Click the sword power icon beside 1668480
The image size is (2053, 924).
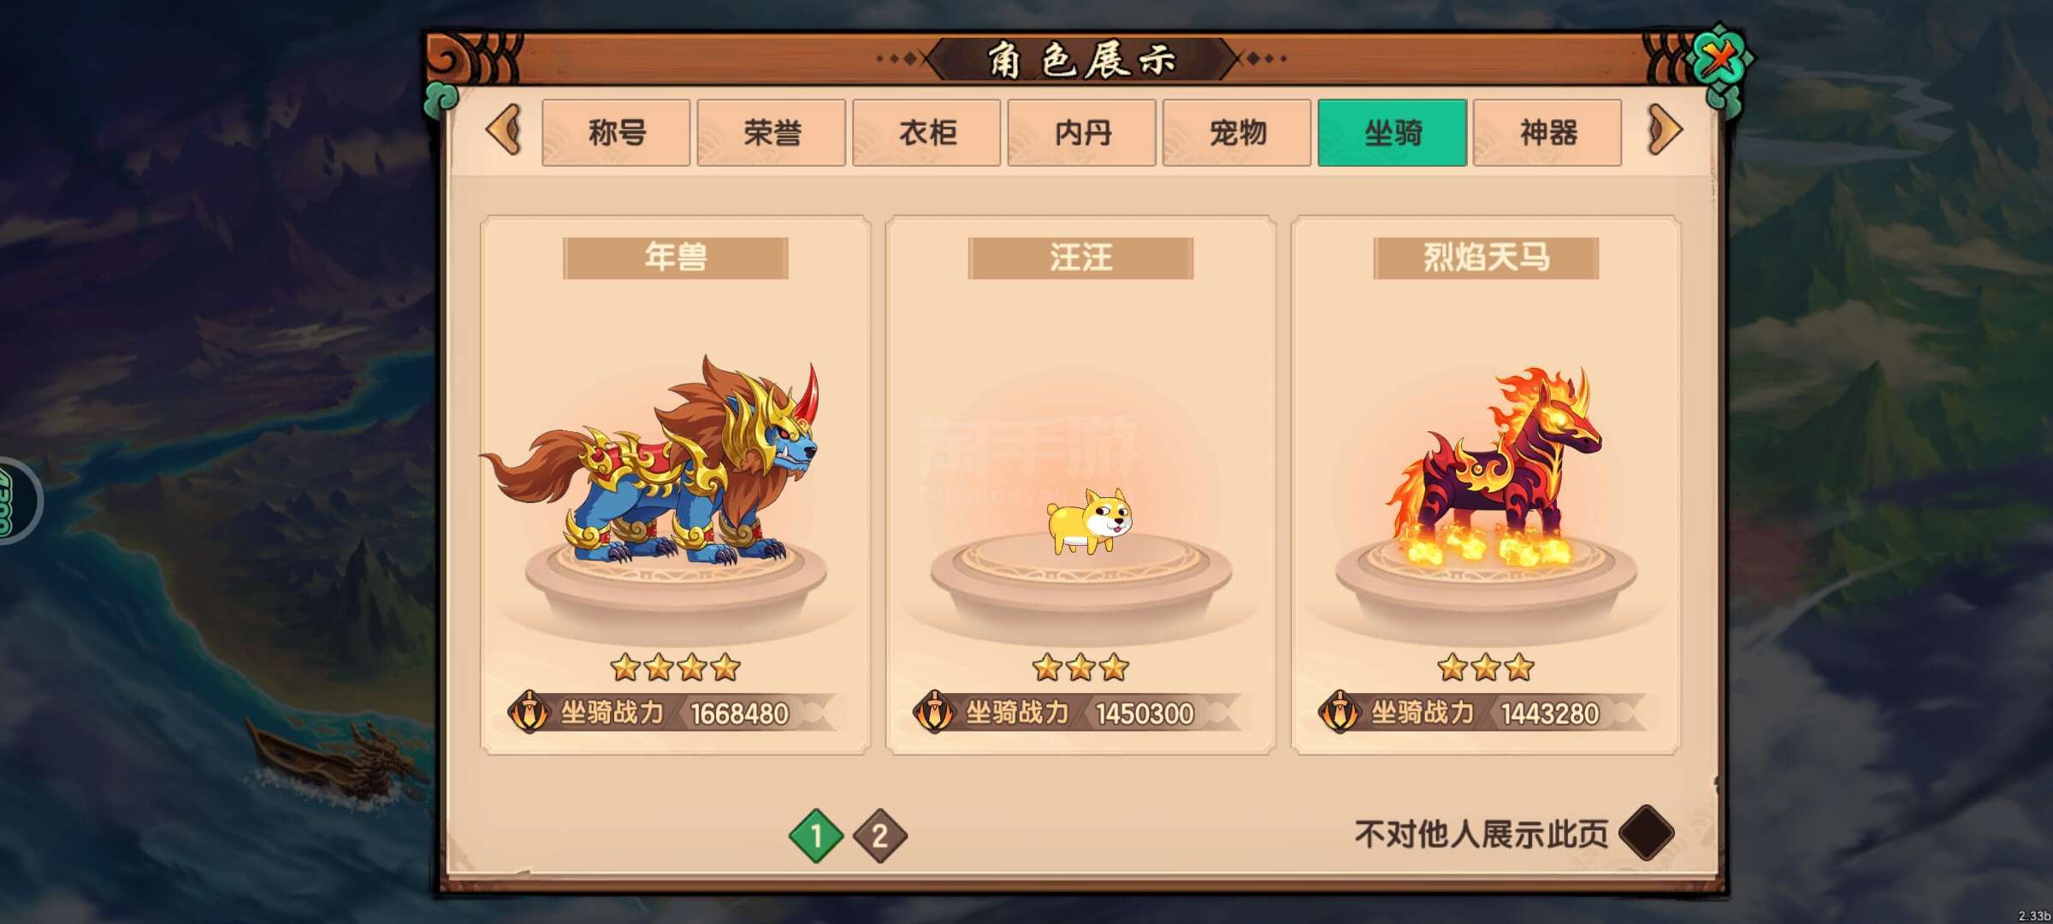pyautogui.click(x=529, y=712)
